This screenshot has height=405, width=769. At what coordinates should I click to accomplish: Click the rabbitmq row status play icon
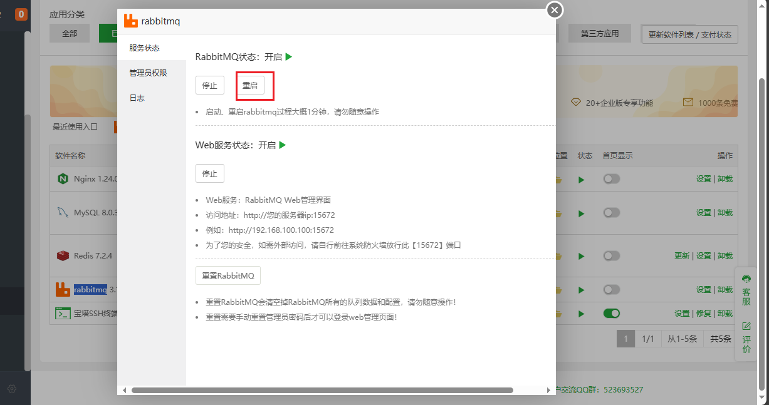(582, 290)
